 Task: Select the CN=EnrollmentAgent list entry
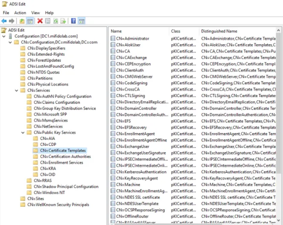tap(136, 134)
